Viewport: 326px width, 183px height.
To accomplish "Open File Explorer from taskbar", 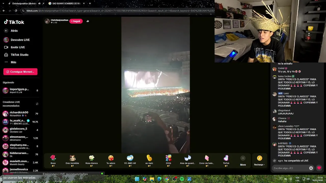I will 152,179.
